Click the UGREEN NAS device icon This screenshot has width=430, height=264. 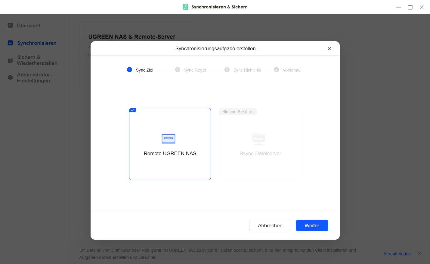pos(169,139)
